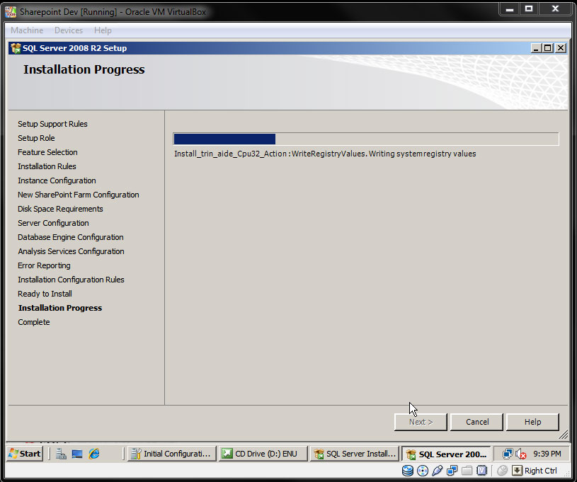577x482 pixels.
Task: Select Setup Support Rules step
Action: [52, 124]
